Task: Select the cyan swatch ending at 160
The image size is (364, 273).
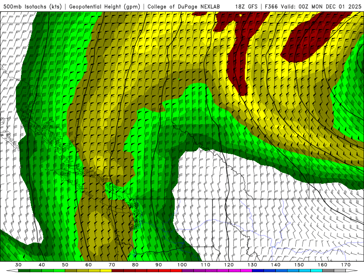Action: point(316,270)
